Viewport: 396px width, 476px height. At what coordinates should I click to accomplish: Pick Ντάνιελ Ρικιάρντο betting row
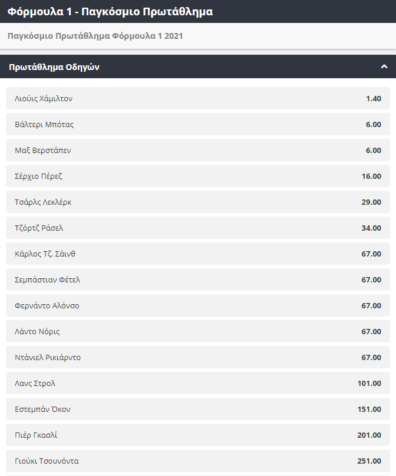(x=197, y=358)
